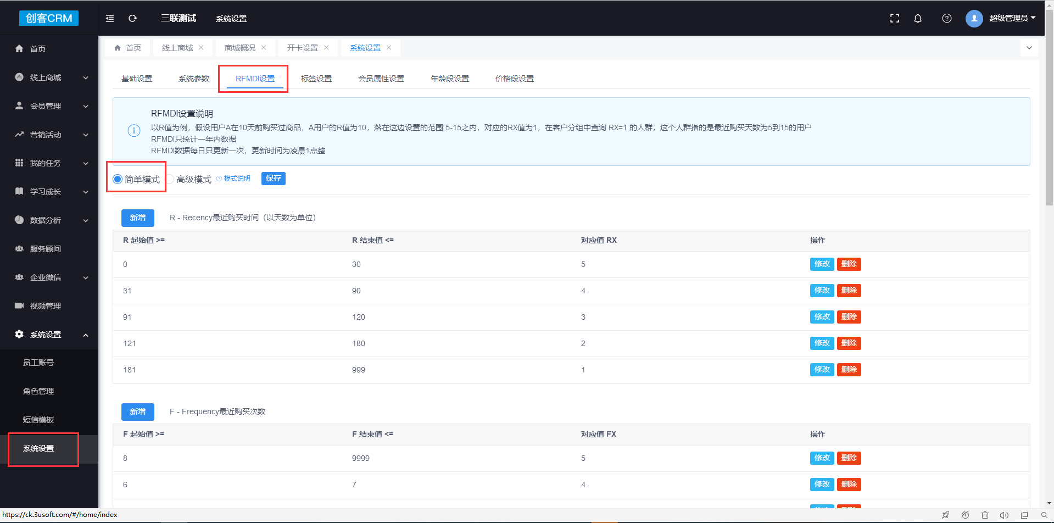Toggle fullscreen mode icon
1054x523 pixels.
894,18
